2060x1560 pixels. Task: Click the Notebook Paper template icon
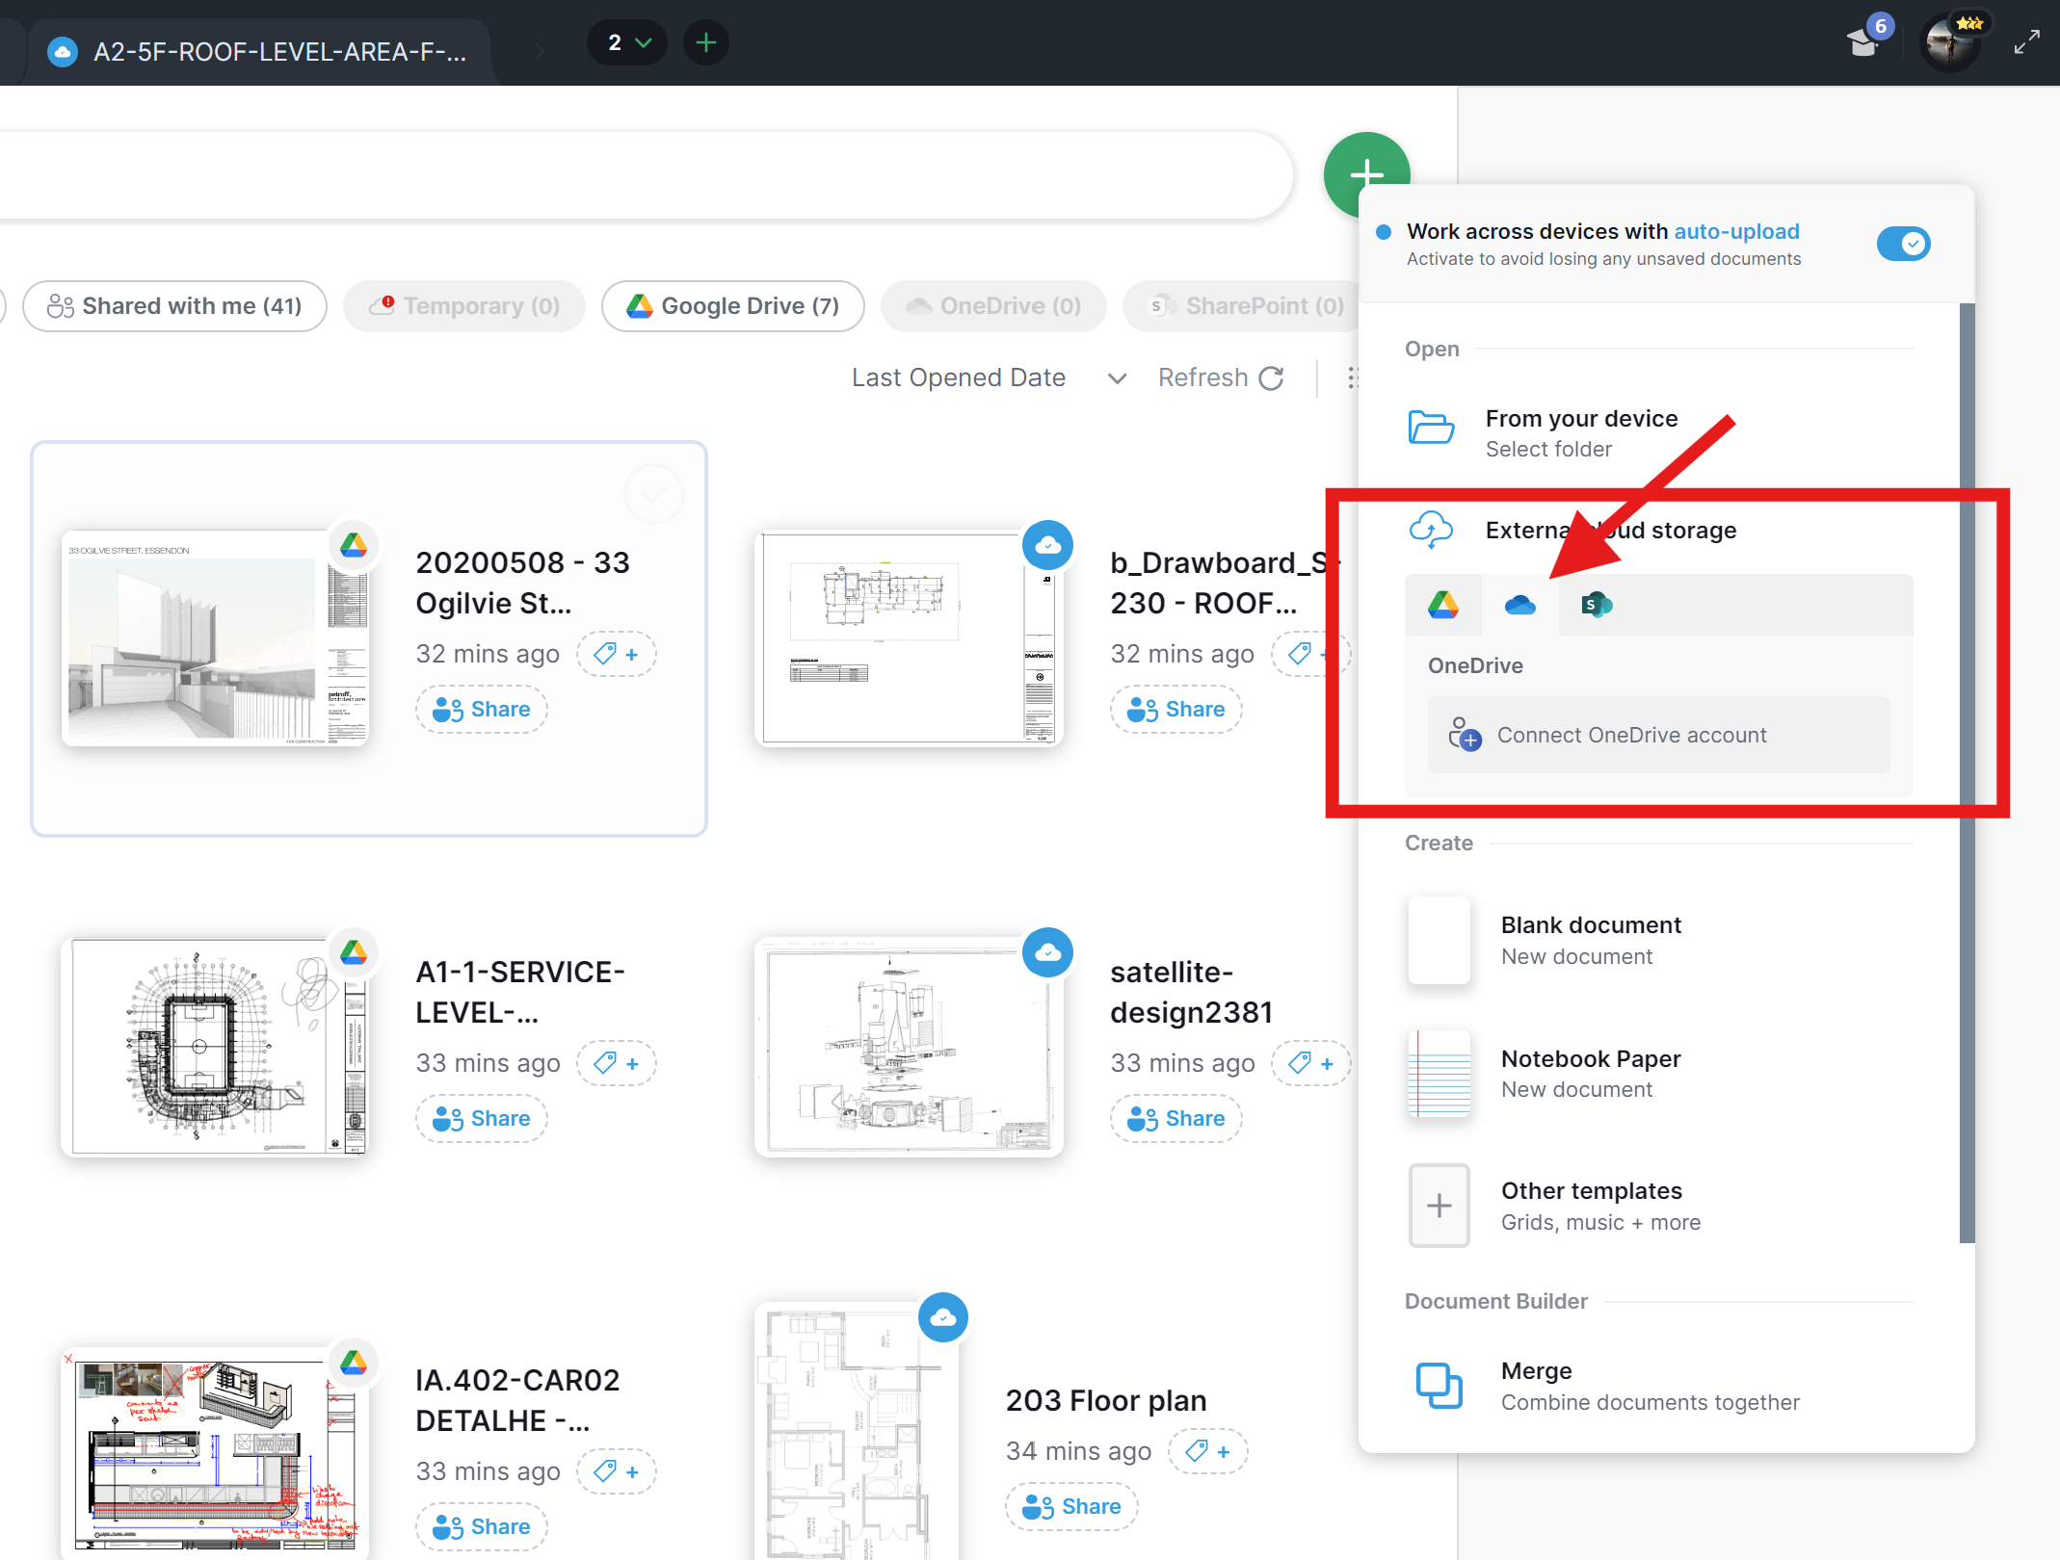tap(1439, 1074)
